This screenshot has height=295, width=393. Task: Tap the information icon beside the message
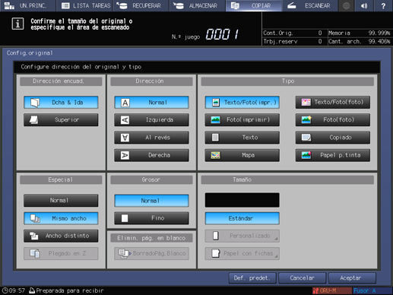point(17,24)
